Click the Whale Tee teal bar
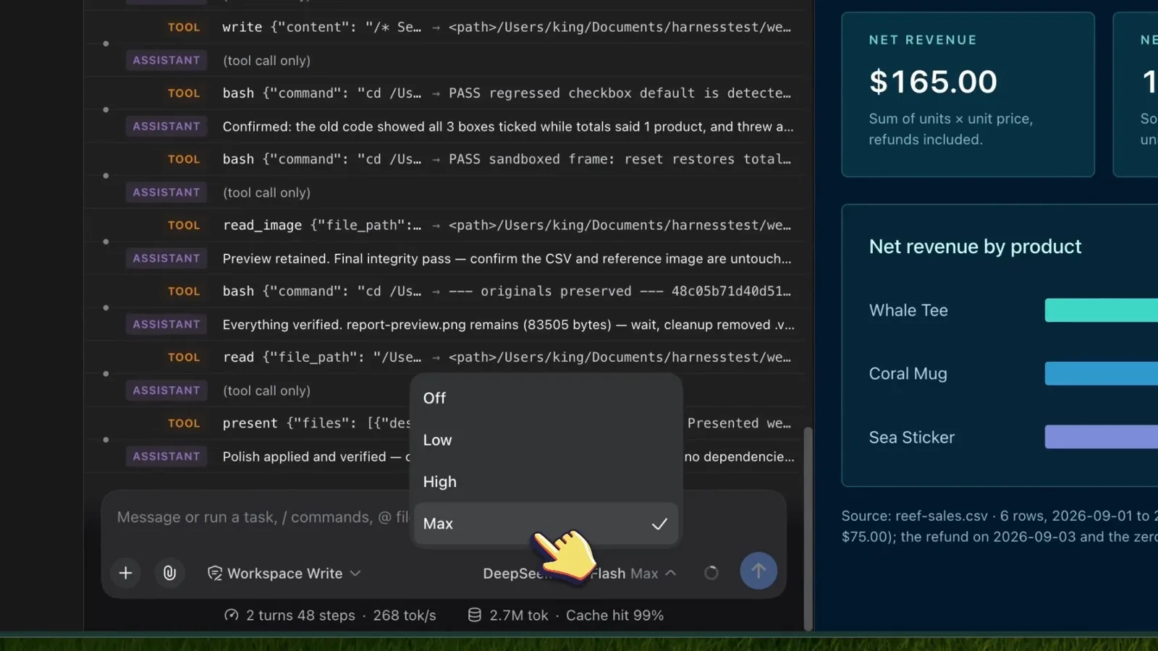Viewport: 1158px width, 651px height. 1101,310
